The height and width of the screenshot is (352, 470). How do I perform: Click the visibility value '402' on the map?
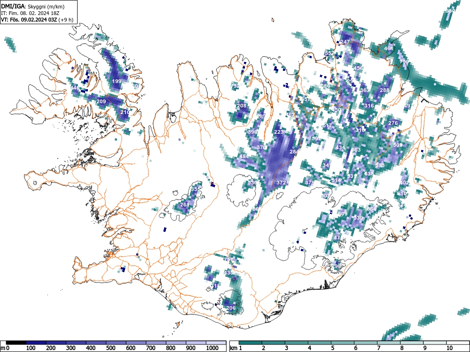[404, 183]
